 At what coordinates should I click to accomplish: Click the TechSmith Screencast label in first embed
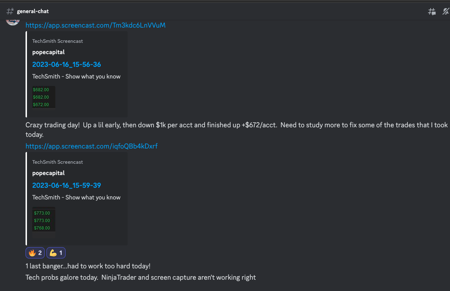point(57,41)
